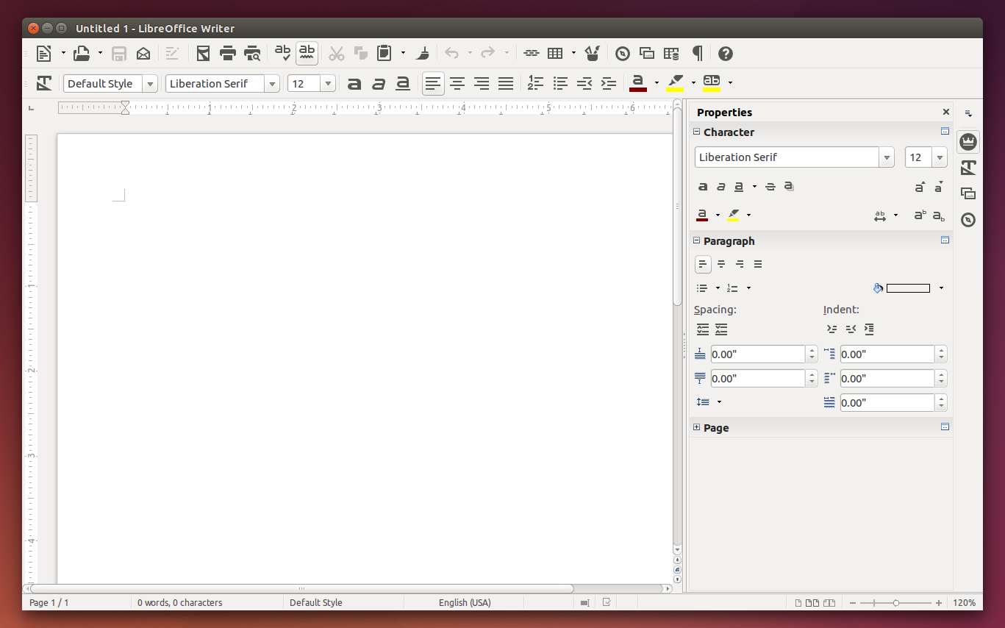1005x628 pixels.
Task: Click Decrease Paragraph Spacing icon under Spacing
Action: 721,329
